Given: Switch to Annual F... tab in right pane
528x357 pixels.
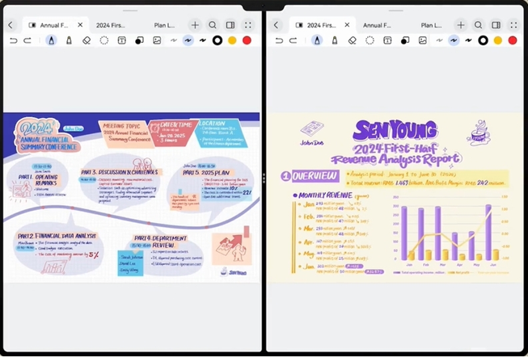Looking at the screenshot, I should [x=377, y=25].
